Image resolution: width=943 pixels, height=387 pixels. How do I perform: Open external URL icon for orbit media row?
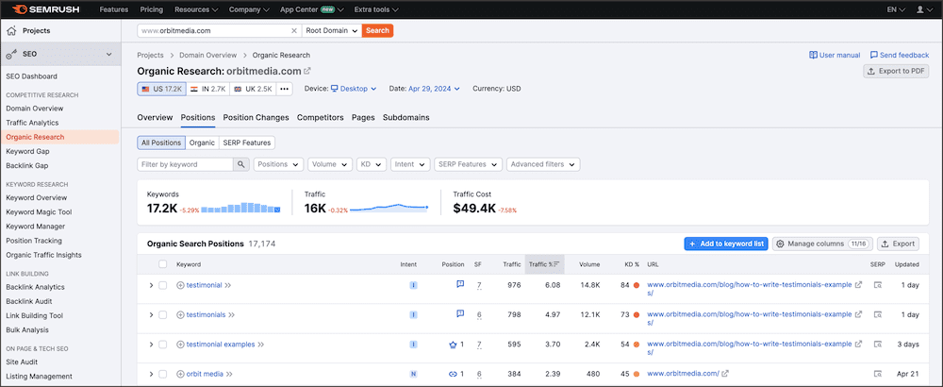[725, 374]
